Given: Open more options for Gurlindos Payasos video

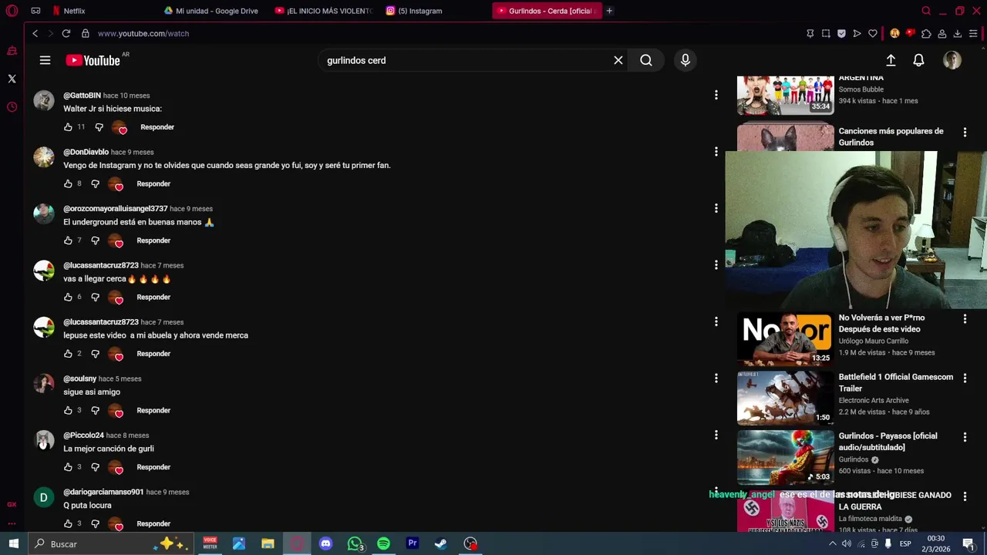Looking at the screenshot, I should tap(965, 437).
